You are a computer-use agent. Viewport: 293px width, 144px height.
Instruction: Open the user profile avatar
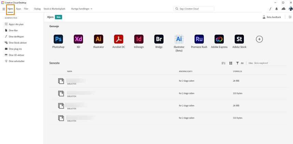pos(291,9)
